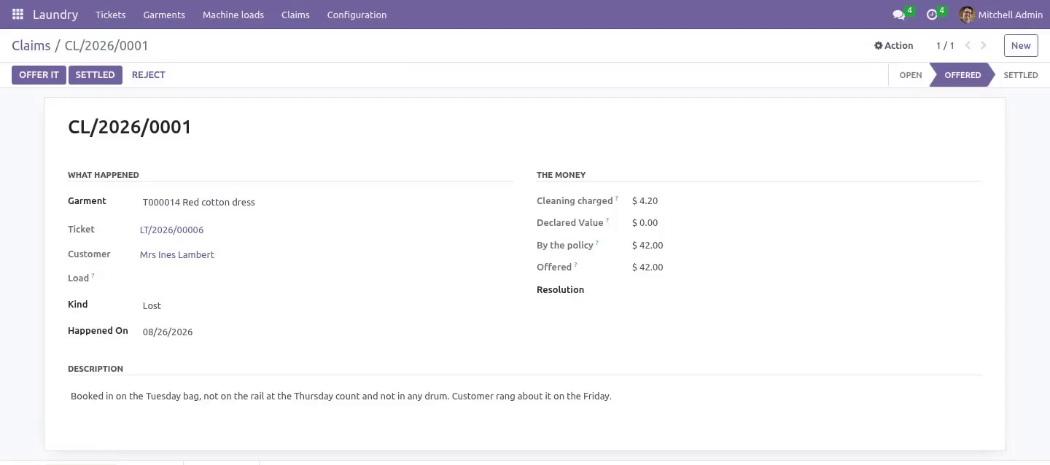Go to the previous record arrow
The image size is (1050, 465).
968,45
